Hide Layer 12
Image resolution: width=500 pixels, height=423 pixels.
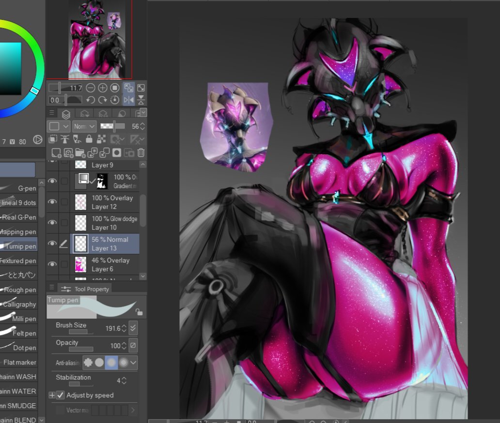[52, 202]
